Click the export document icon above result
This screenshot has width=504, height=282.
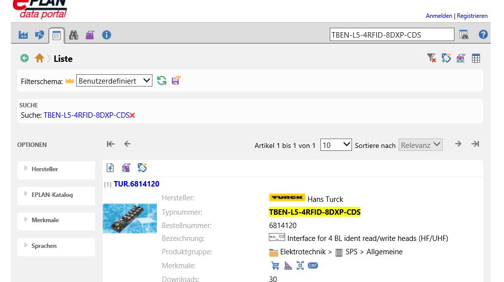110,168
